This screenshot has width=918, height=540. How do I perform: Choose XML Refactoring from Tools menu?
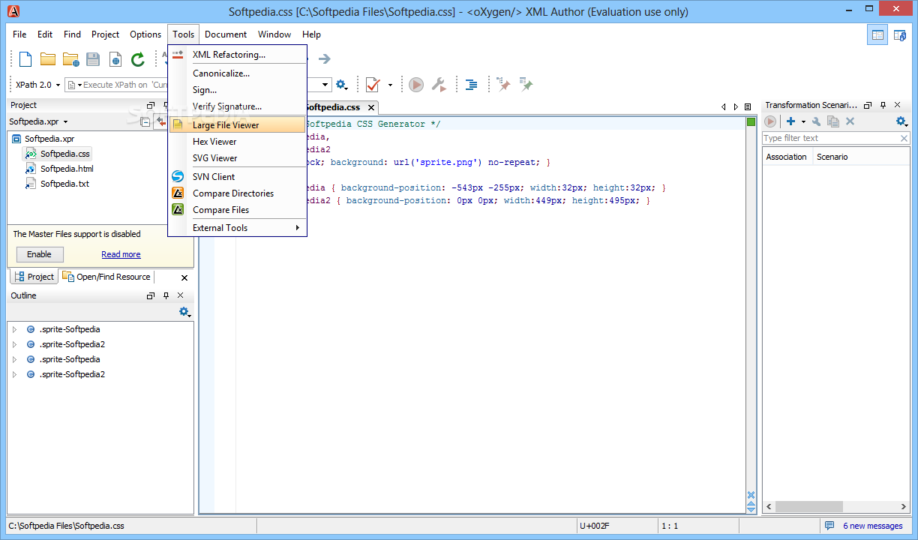pyautogui.click(x=237, y=55)
